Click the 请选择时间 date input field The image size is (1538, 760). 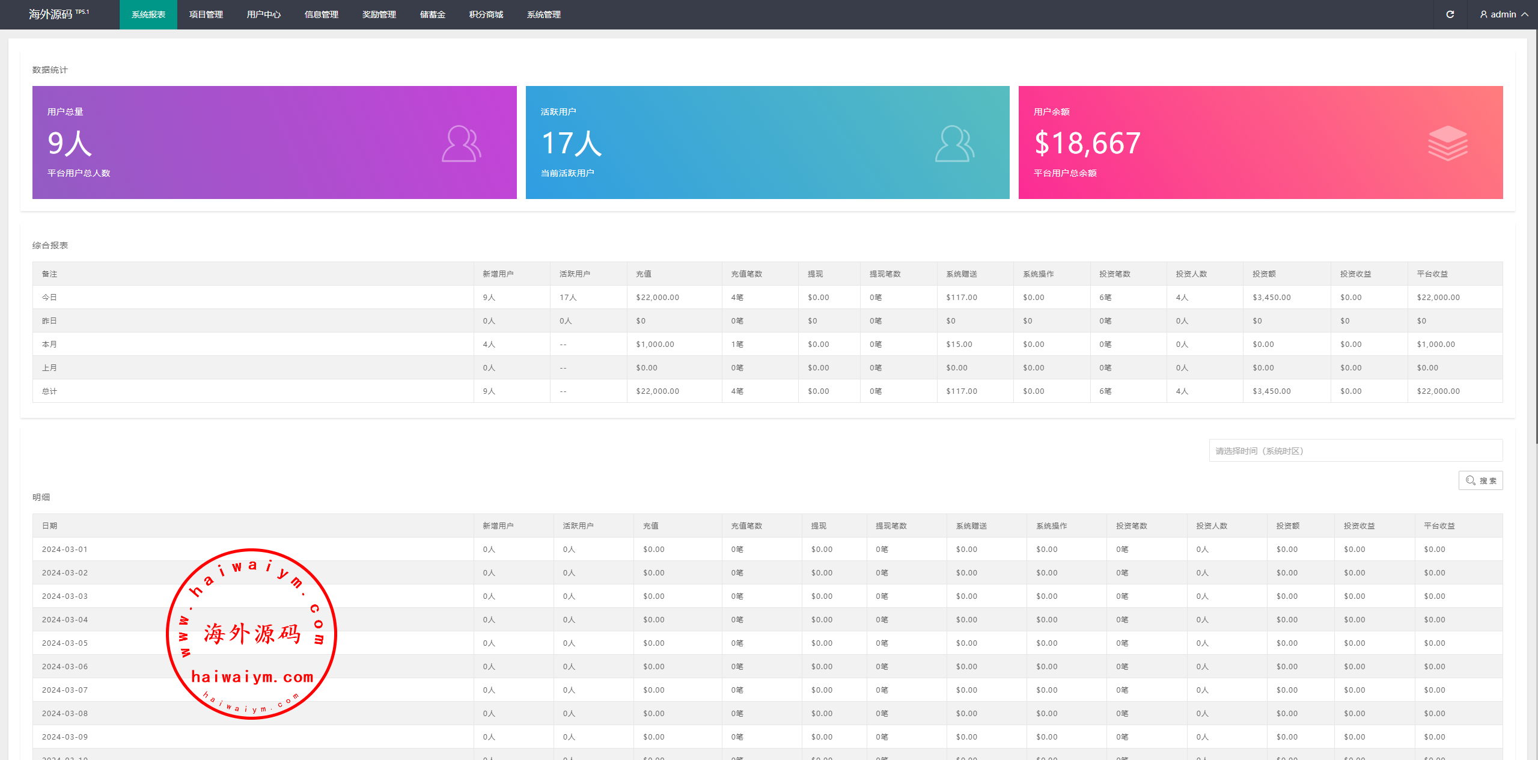[1355, 450]
